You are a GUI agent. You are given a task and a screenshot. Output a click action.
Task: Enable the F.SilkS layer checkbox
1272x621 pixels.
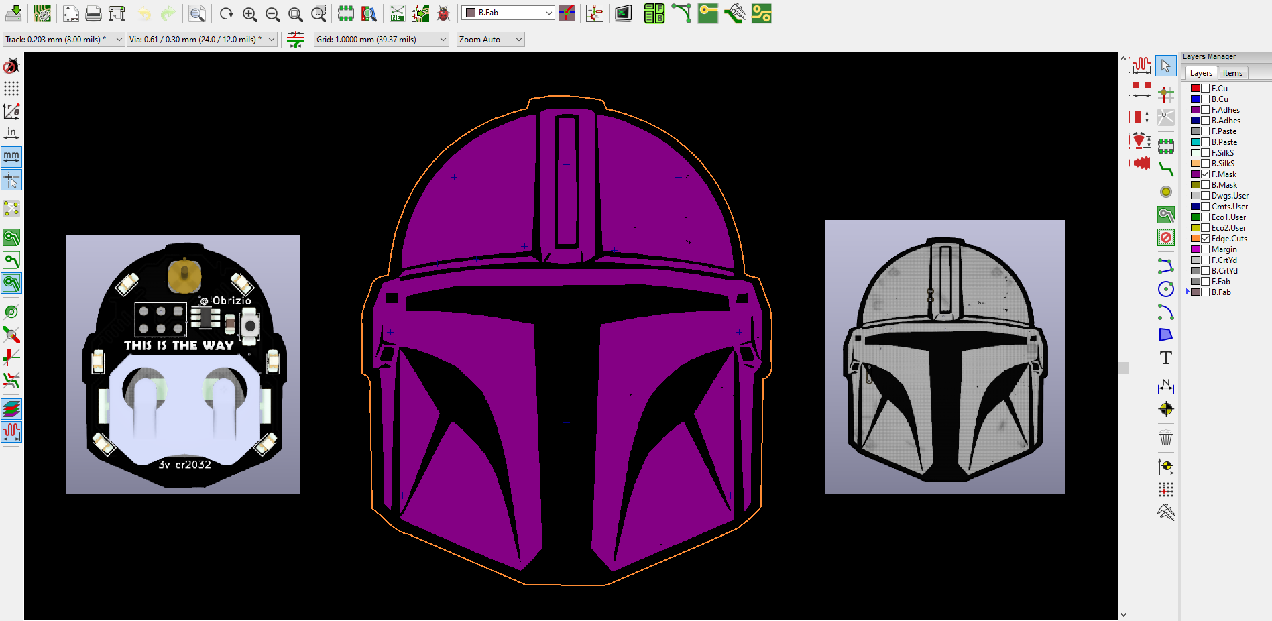click(x=1205, y=153)
